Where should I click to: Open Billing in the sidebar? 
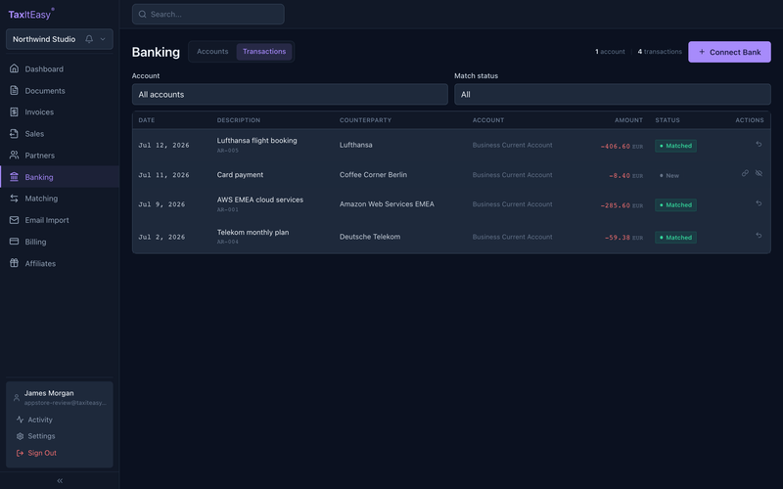60,242
